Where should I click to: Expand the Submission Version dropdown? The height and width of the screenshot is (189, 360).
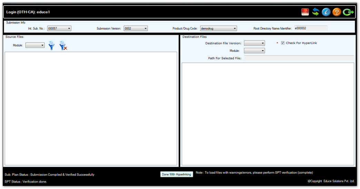click(136, 29)
